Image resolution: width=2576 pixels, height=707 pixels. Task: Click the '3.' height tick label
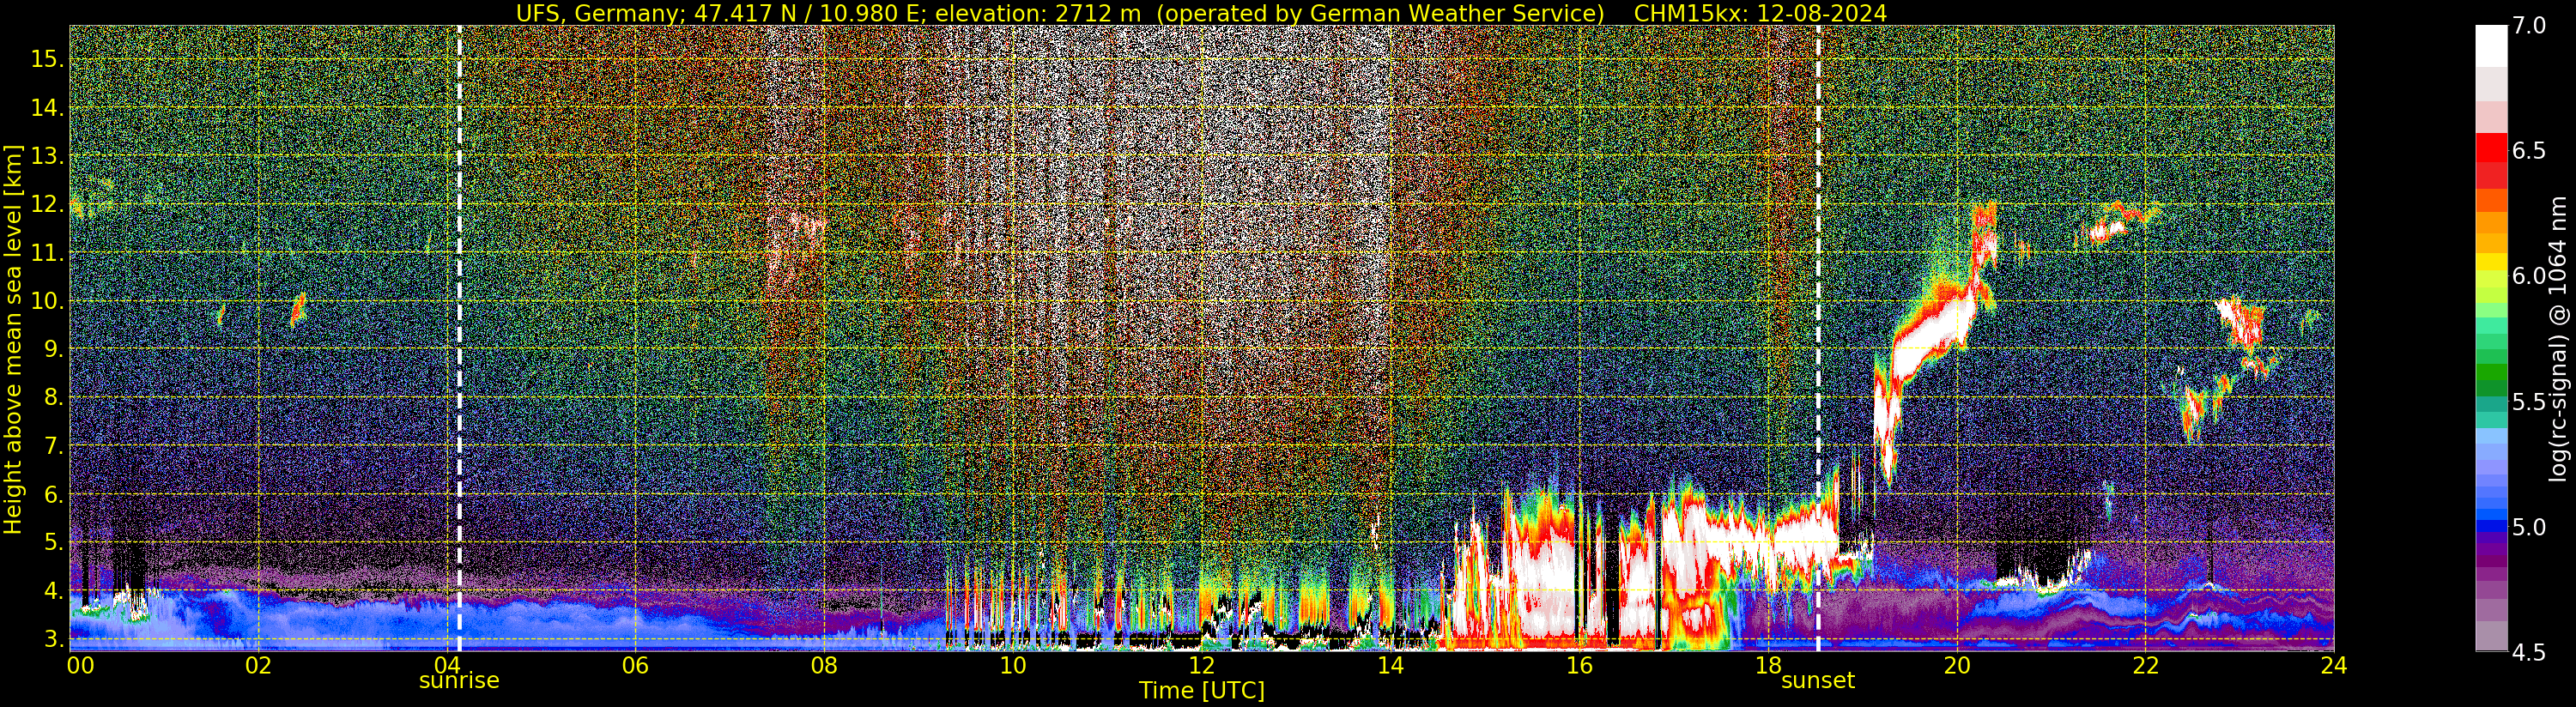click(53, 639)
